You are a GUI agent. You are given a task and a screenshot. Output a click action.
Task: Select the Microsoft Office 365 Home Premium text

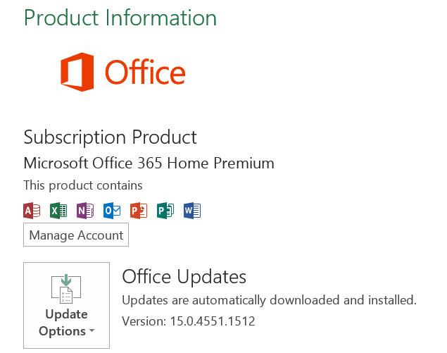(149, 163)
